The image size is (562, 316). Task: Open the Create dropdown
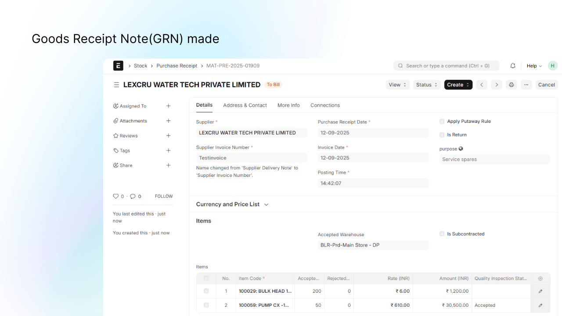pyautogui.click(x=458, y=85)
